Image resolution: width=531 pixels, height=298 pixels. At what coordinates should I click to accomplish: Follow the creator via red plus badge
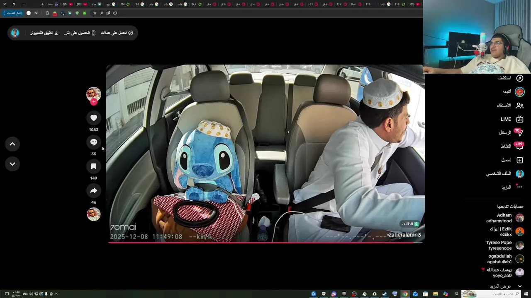click(x=94, y=102)
